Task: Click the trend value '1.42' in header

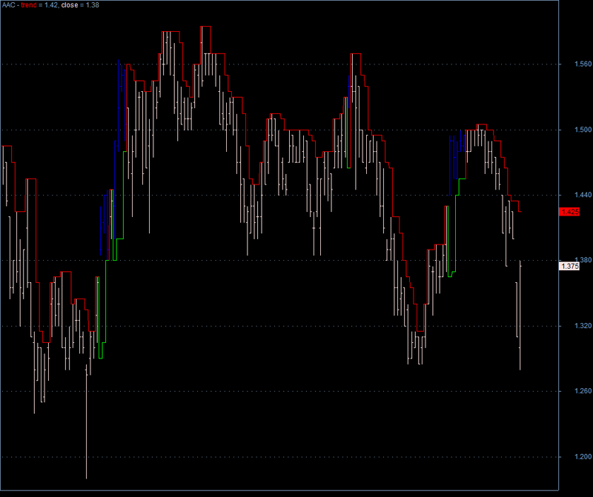Action: pyautogui.click(x=50, y=5)
